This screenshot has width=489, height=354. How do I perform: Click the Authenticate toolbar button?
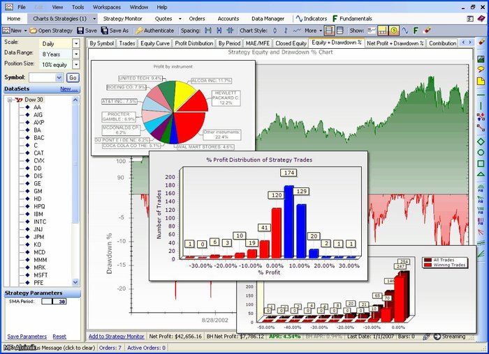[140, 31]
